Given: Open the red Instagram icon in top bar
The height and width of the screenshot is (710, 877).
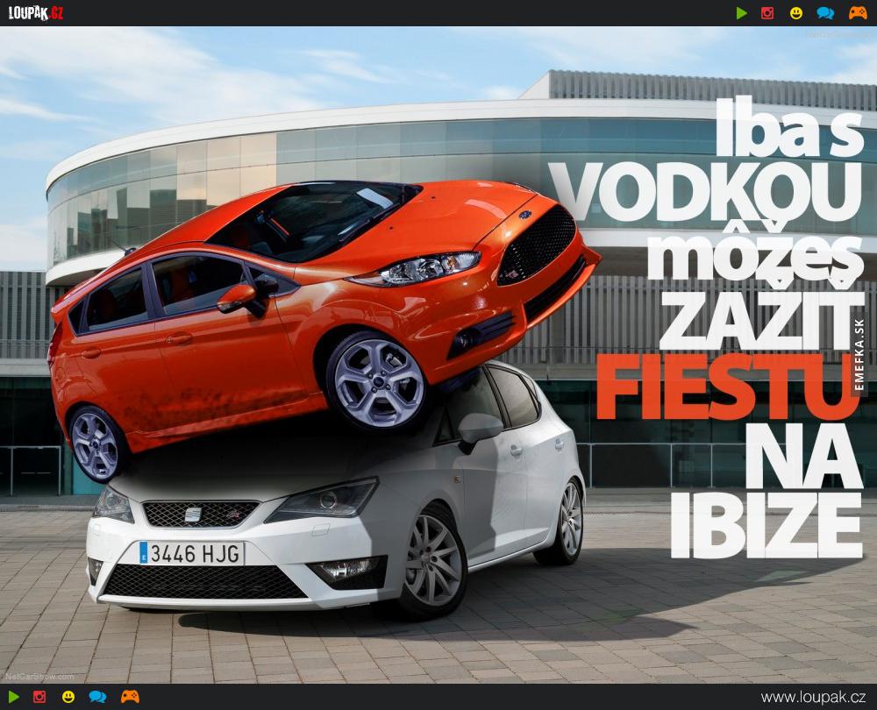Looking at the screenshot, I should [x=767, y=13].
